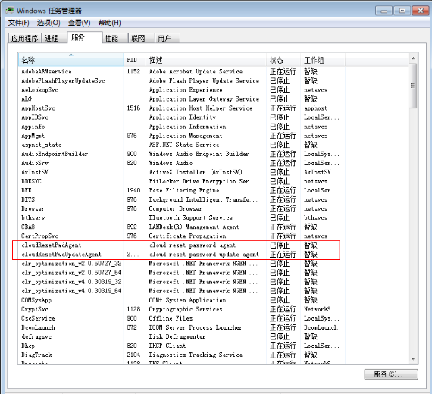Switch to the 联网 tab
This screenshot has width=432, height=394.
click(x=141, y=38)
